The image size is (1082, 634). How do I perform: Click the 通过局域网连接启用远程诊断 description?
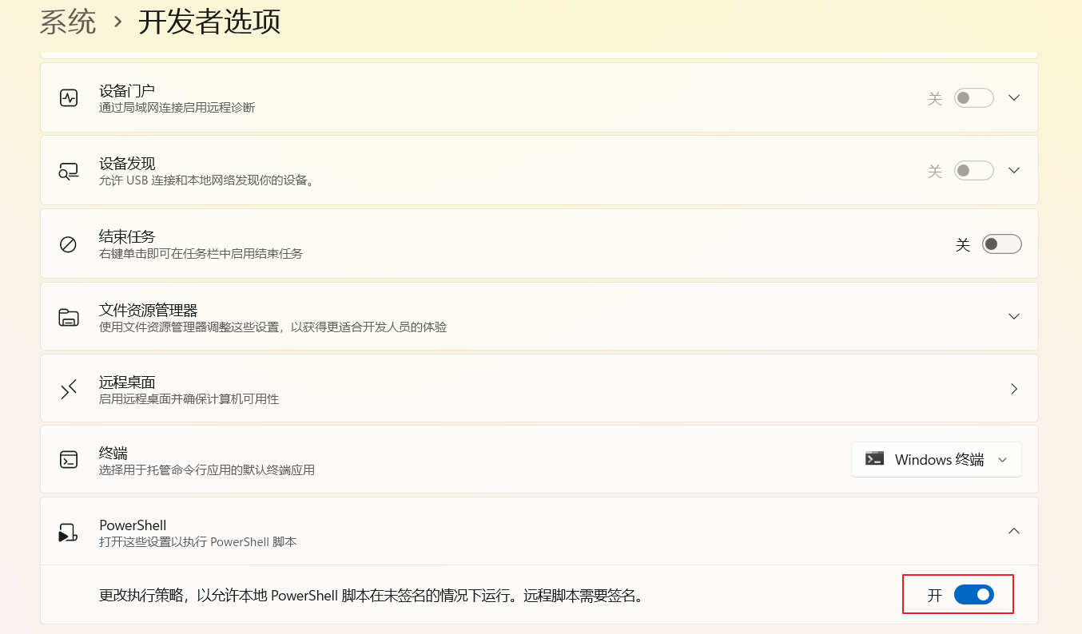point(177,107)
